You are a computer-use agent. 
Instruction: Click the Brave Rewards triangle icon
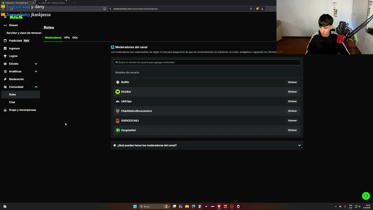pyautogui.click(x=262, y=9)
